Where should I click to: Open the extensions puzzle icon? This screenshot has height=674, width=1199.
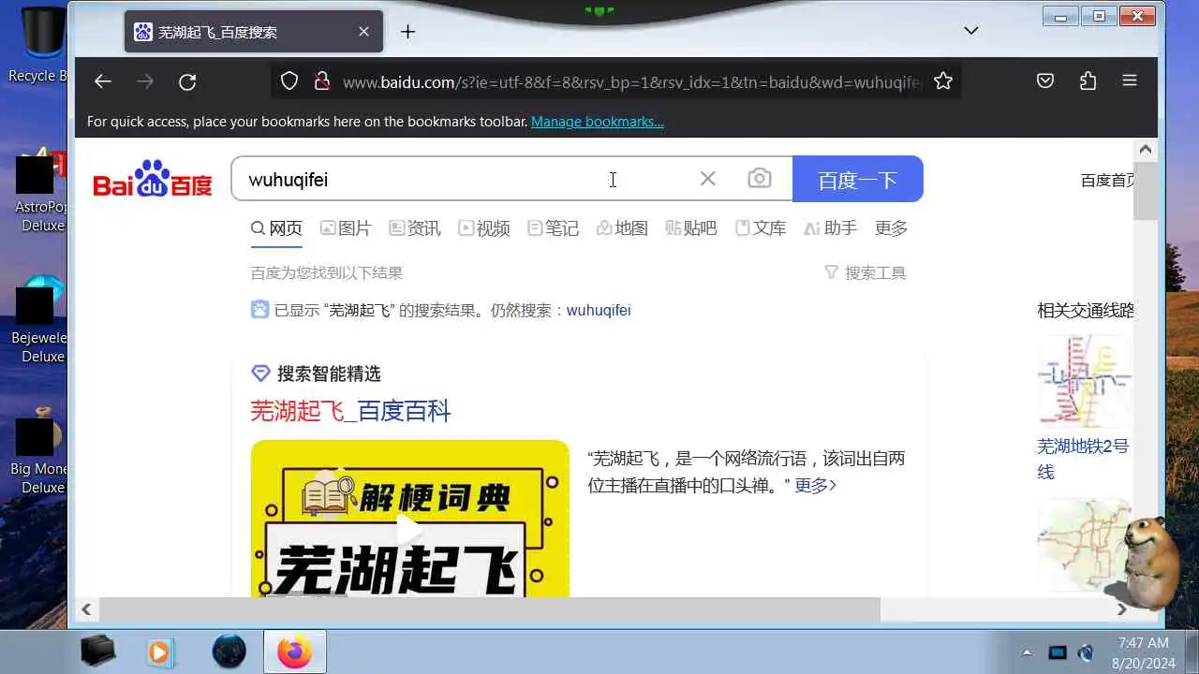[1088, 81]
